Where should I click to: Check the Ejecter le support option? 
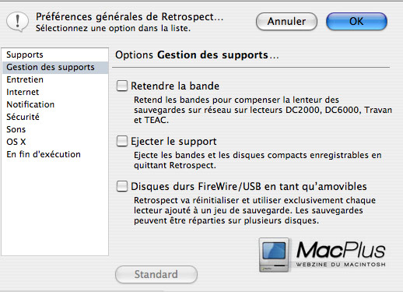[122, 141]
